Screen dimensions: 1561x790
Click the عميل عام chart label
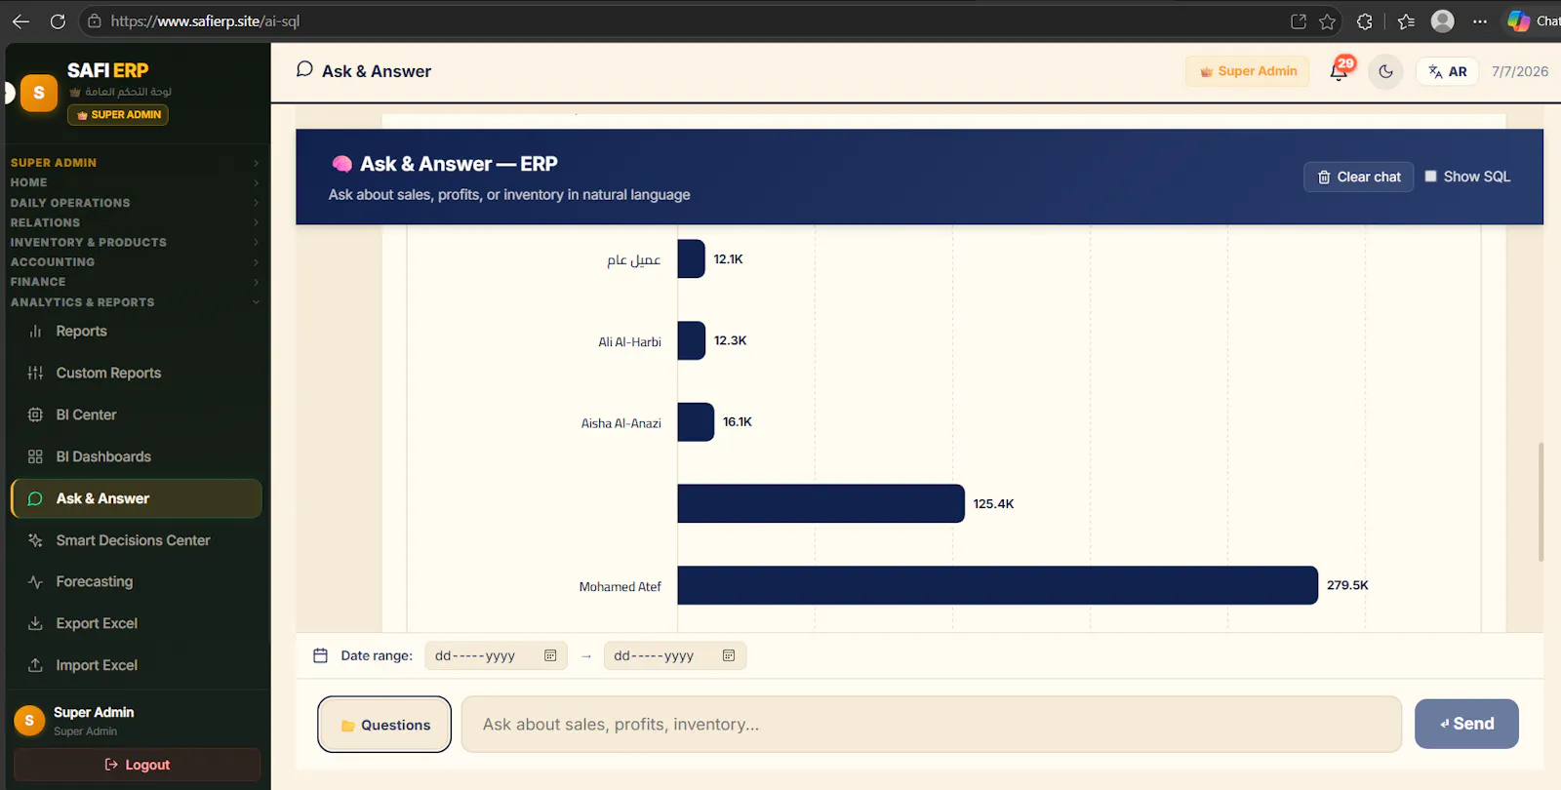[633, 259]
